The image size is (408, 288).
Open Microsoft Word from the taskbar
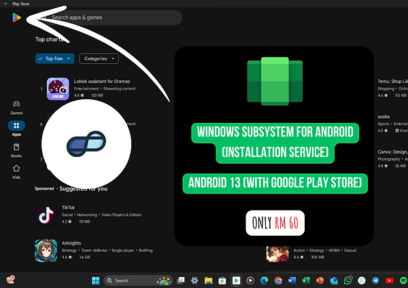click(x=292, y=281)
